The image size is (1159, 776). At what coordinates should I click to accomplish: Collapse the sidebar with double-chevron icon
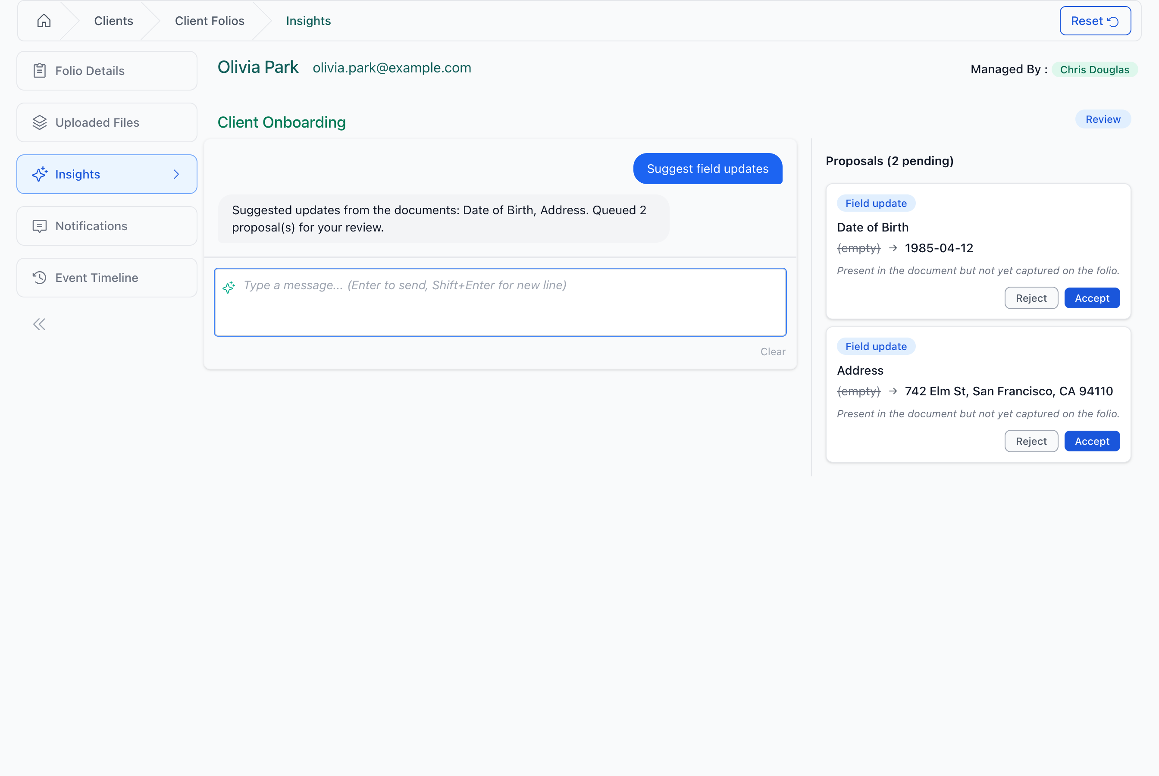pos(39,324)
